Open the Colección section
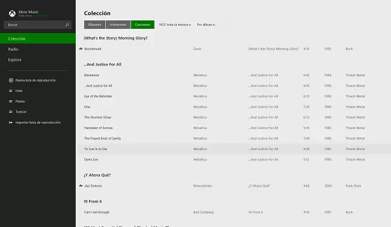 point(38,38)
